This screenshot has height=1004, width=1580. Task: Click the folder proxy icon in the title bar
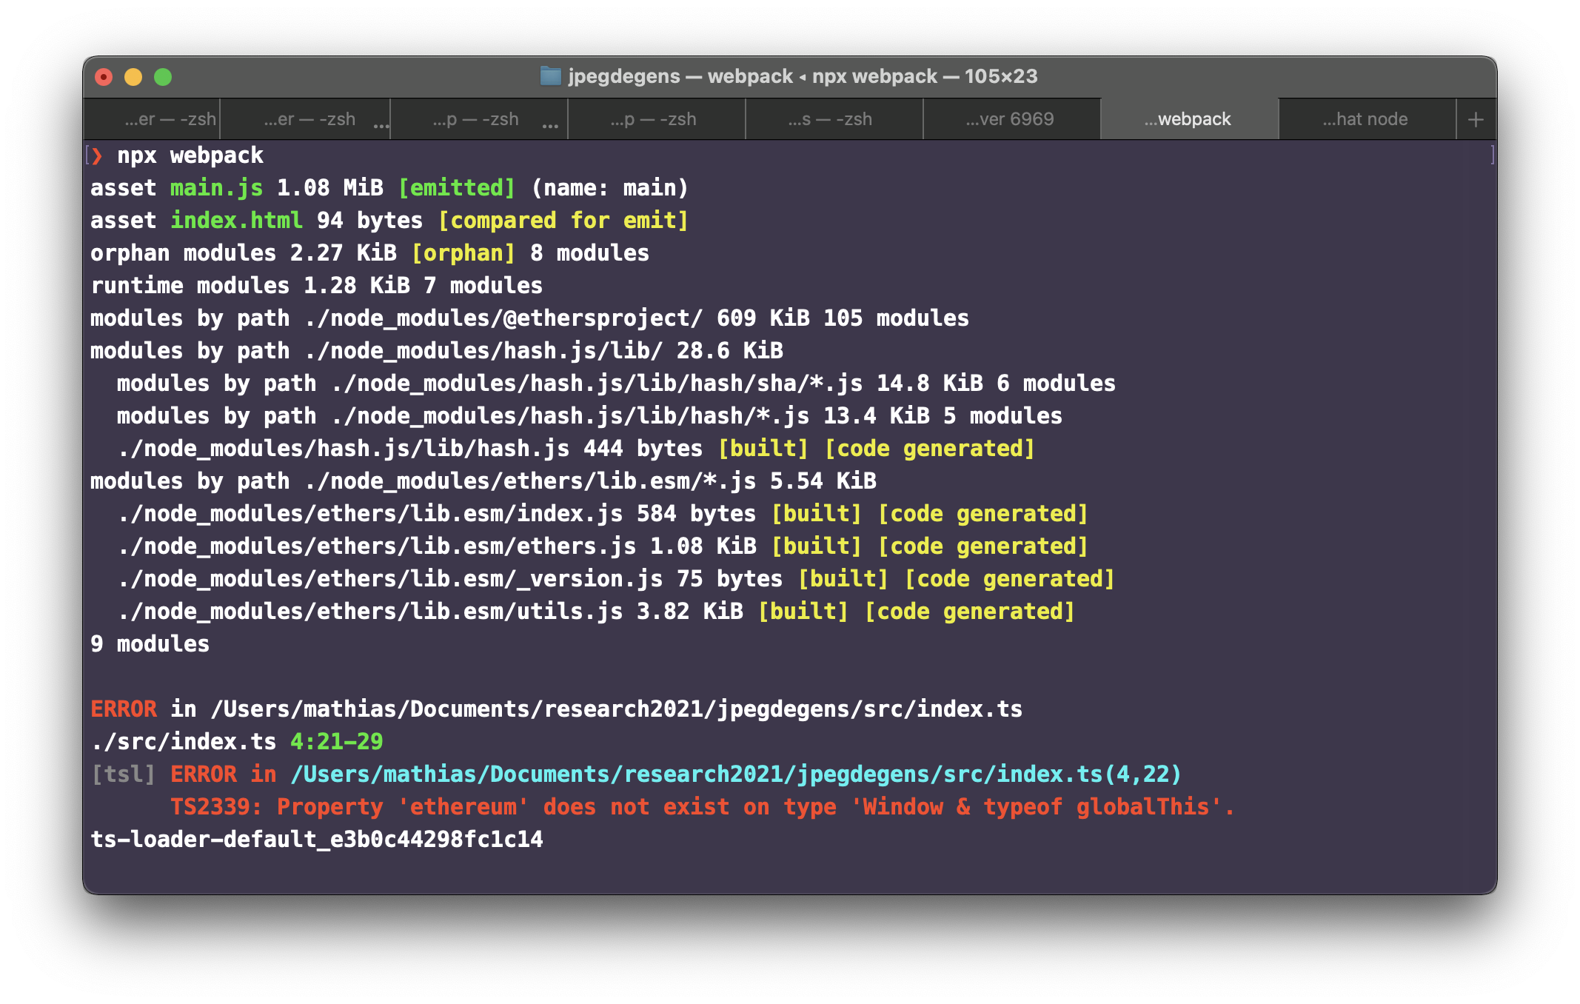(552, 76)
